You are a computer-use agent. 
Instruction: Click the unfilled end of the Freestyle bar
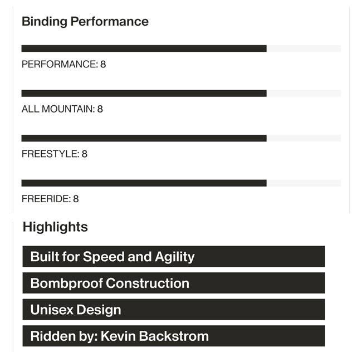tap(304, 138)
